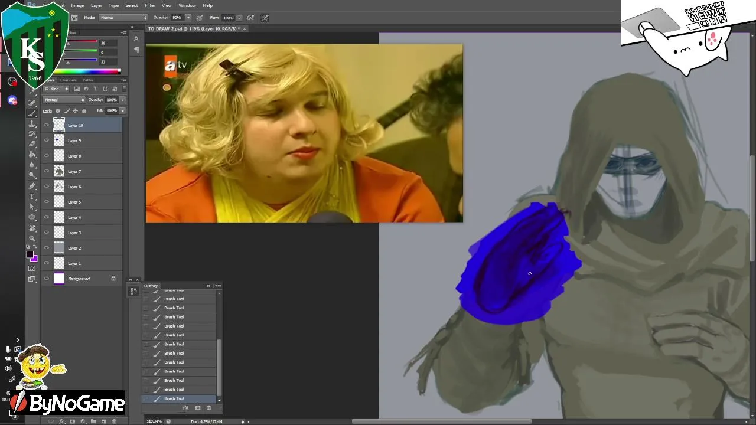Enable pressure for size in options bar
The height and width of the screenshot is (425, 756).
click(x=265, y=18)
